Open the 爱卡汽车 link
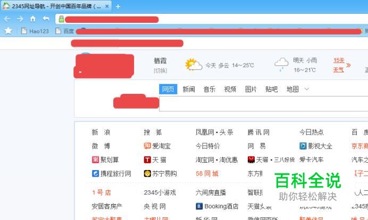This screenshot has width=368, height=220. coord(311,160)
